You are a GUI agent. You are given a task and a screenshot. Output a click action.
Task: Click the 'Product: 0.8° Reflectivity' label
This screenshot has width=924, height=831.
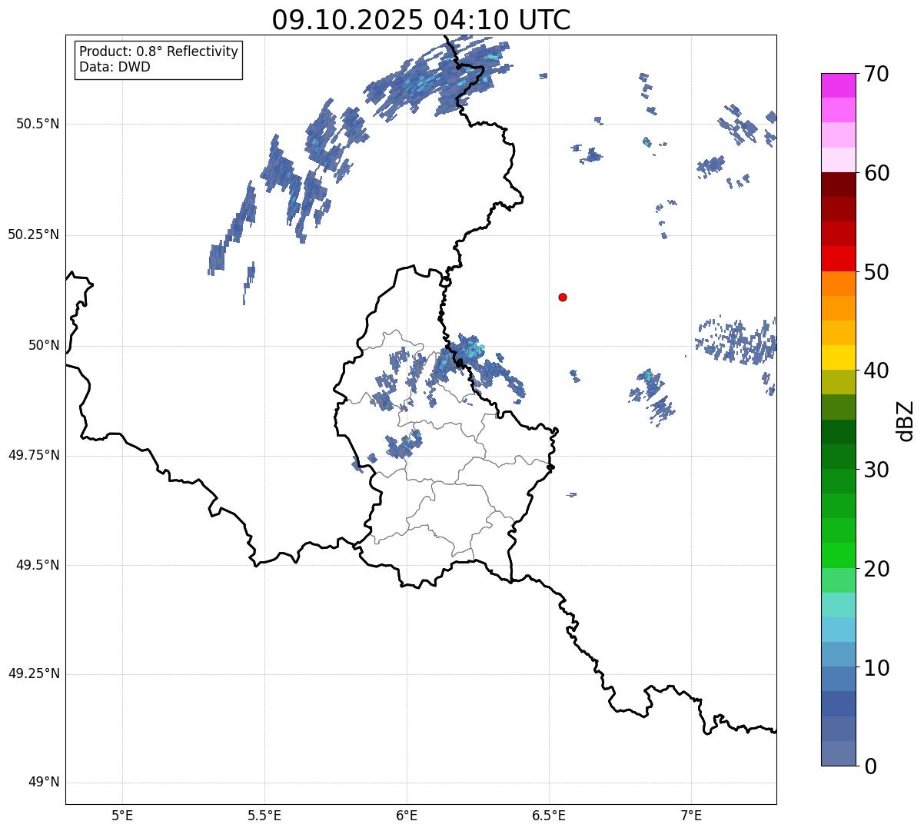click(159, 52)
